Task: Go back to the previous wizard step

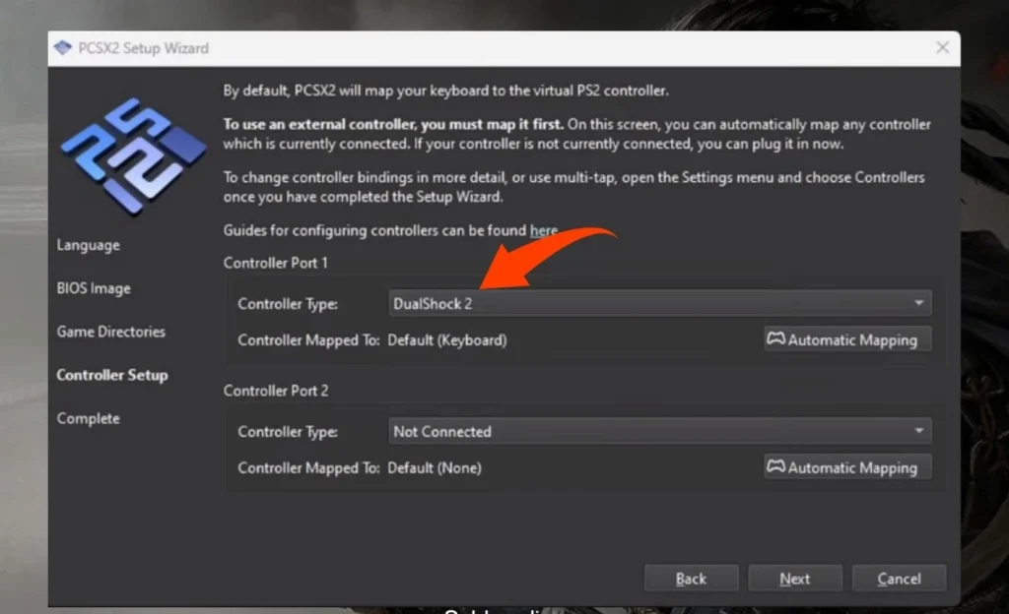Action: pyautogui.click(x=691, y=578)
